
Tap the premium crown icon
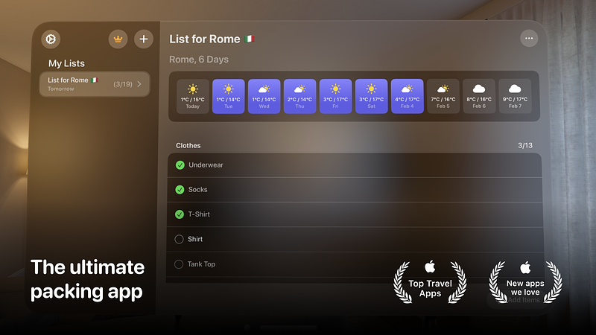tap(118, 39)
